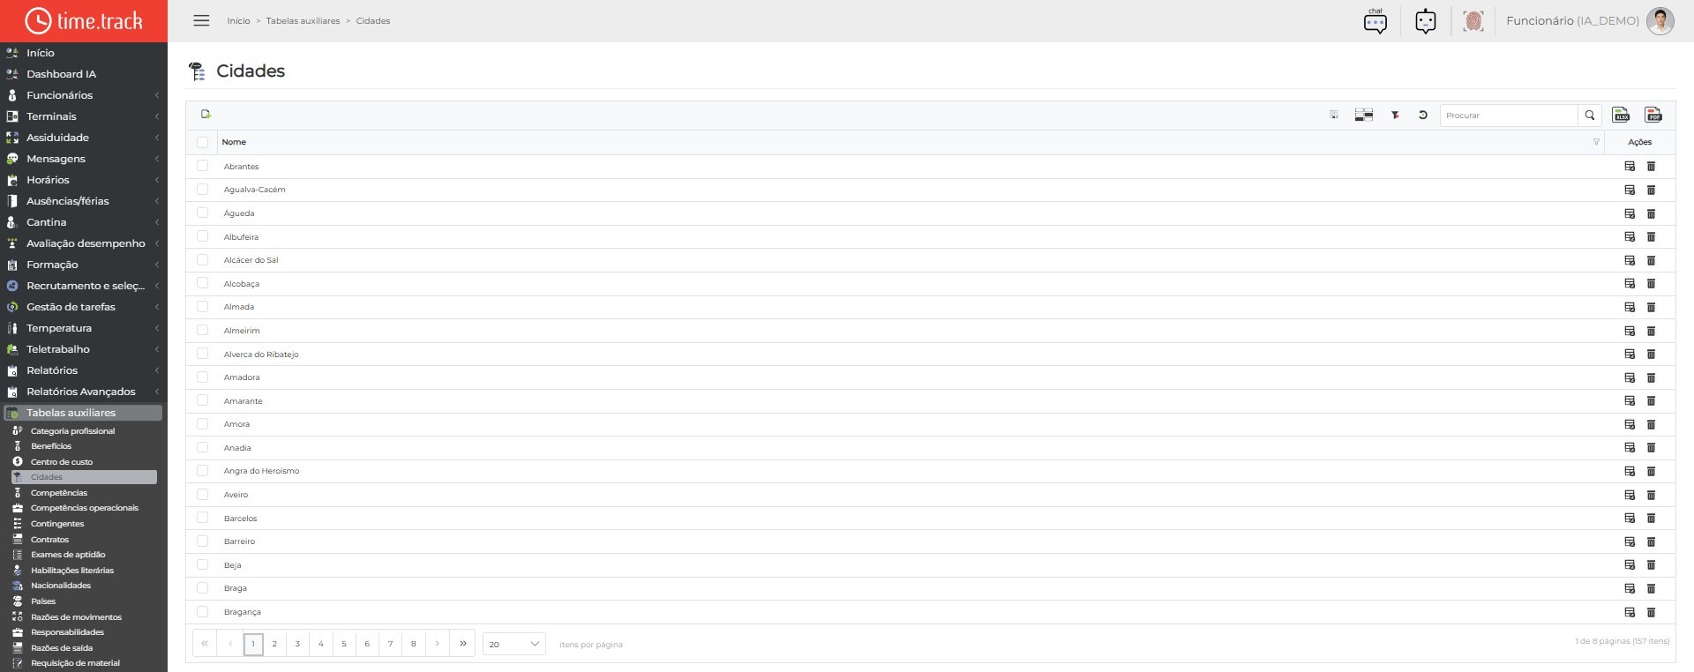Image resolution: width=1694 pixels, height=672 pixels.
Task: Go to page 8
Action: (x=413, y=644)
